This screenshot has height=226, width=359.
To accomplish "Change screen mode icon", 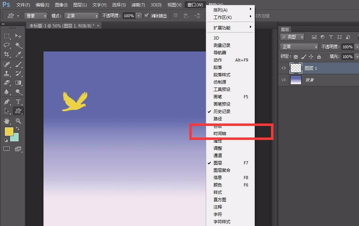I will click(x=18, y=149).
